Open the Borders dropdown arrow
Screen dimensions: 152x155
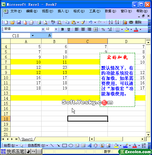[x=122, y=29]
